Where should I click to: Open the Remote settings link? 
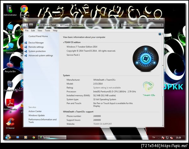[36, 47]
